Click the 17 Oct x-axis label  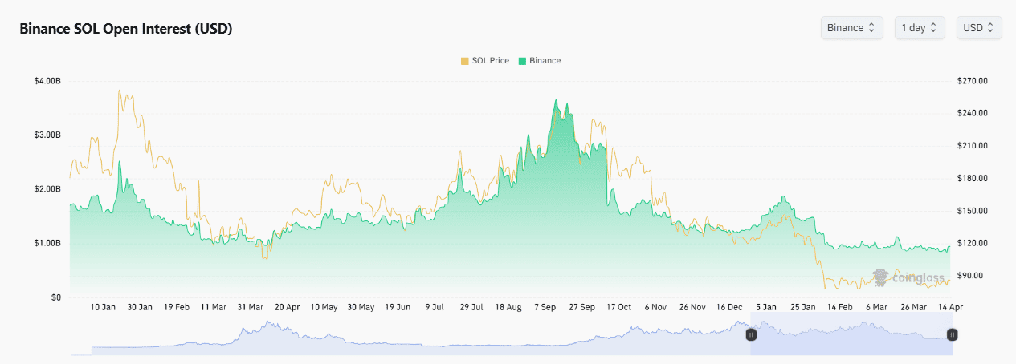pyautogui.click(x=618, y=307)
